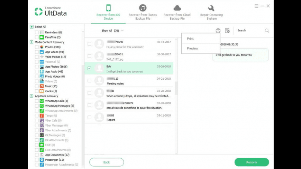Check the WhatsApp Messages (3) checkbox
This screenshot has width=301, height=169.
pyautogui.click(x=37, y=106)
